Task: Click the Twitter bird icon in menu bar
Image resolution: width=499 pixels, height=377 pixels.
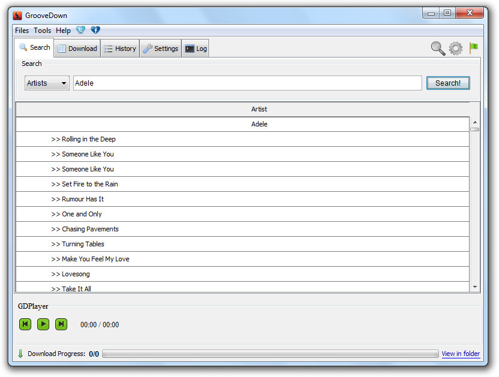Action: (80, 30)
